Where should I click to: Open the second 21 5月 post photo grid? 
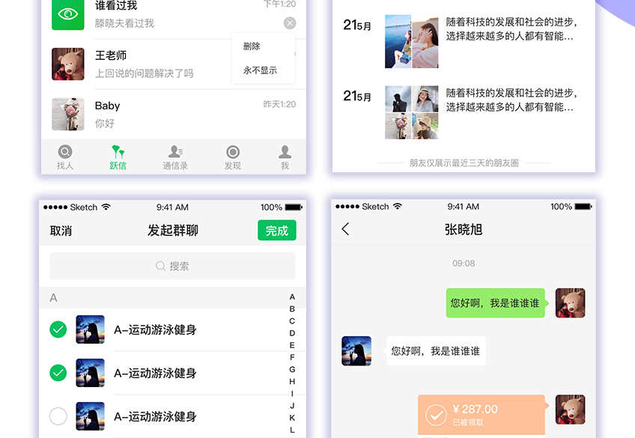click(x=411, y=112)
